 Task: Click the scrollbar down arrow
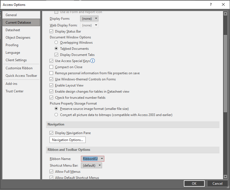225,176
